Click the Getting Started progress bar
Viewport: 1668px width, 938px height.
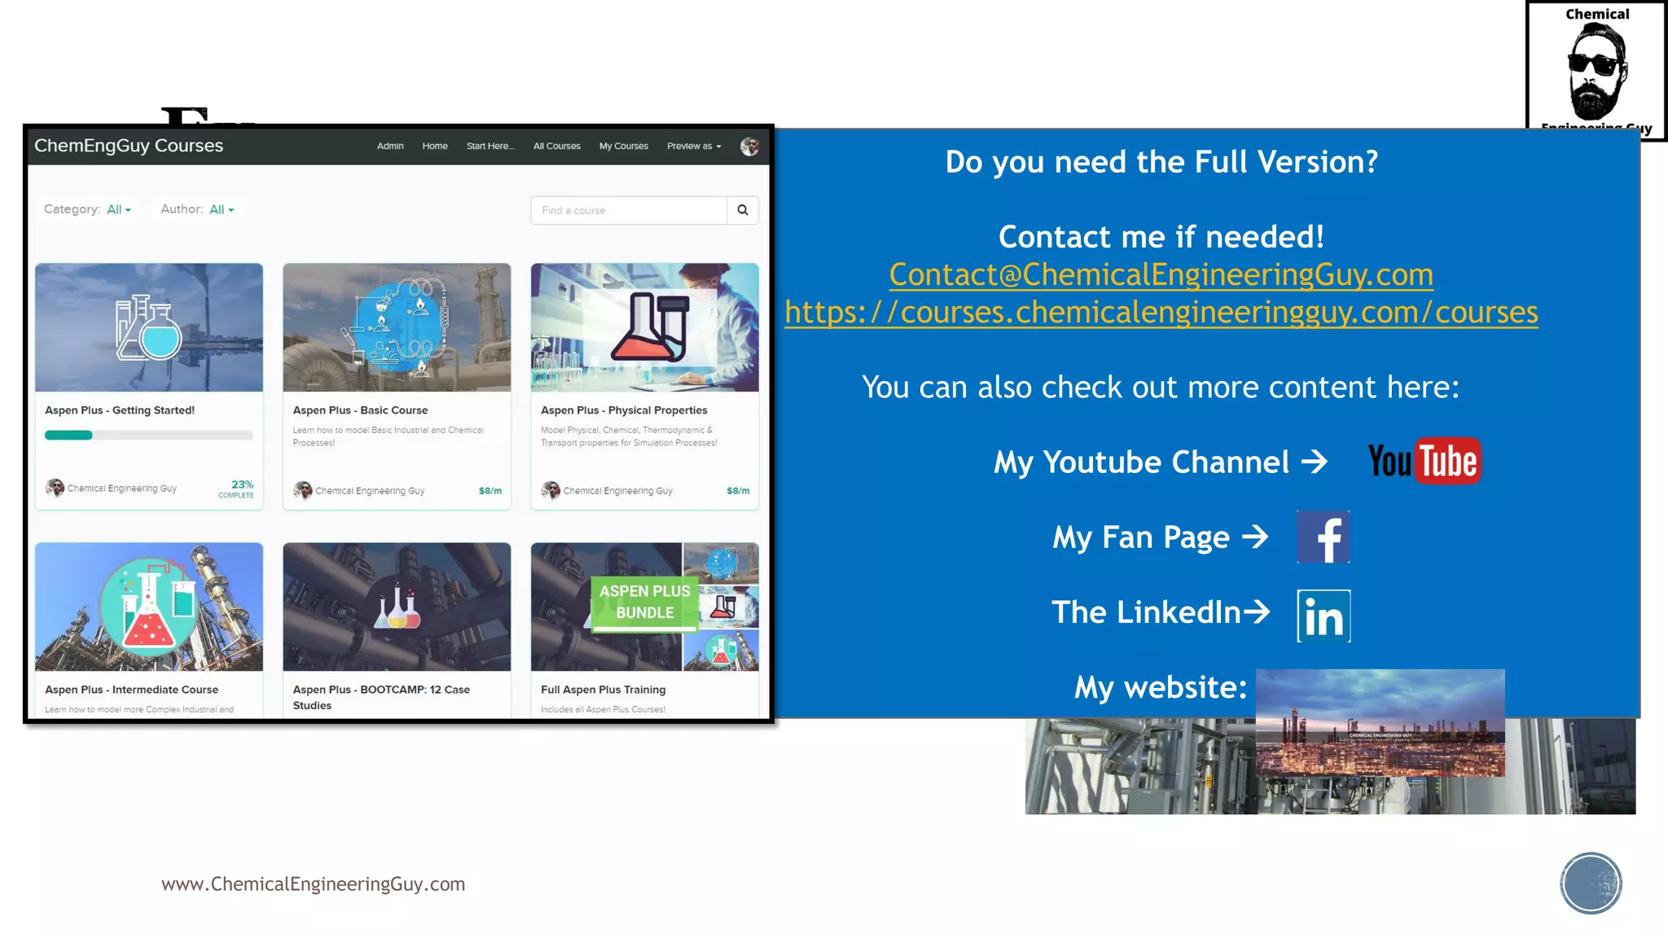(x=148, y=436)
